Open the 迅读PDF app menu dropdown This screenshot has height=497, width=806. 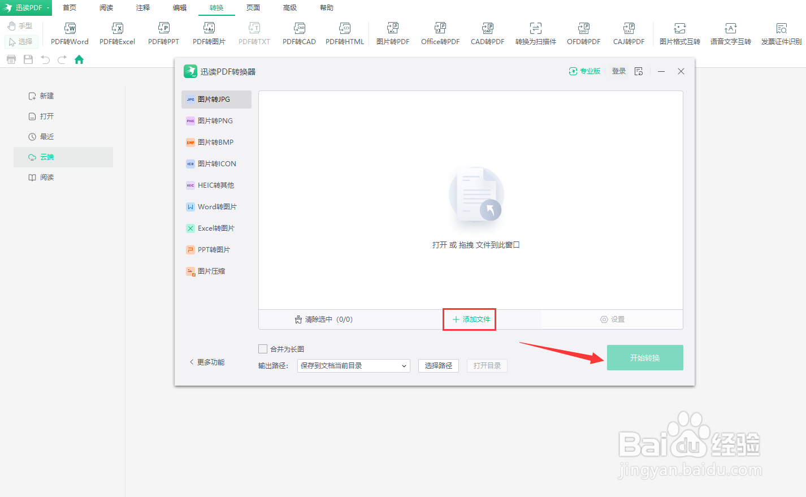tap(26, 7)
